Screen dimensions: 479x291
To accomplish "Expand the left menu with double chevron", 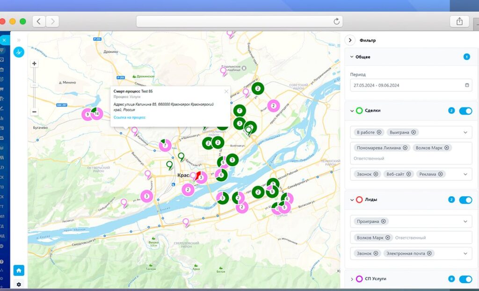I will click(19, 40).
